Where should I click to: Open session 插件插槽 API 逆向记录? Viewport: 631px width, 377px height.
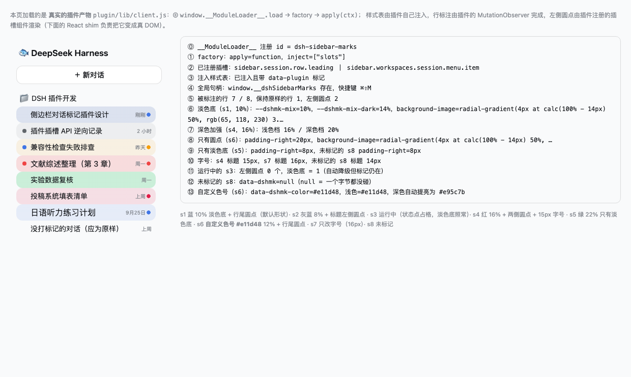coord(86,131)
